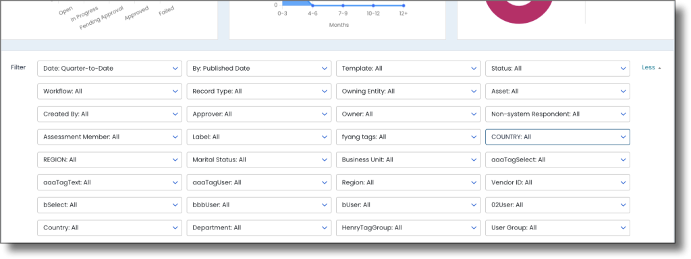
Task: Select the 7-9 months chart data point
Action: coord(343,5)
